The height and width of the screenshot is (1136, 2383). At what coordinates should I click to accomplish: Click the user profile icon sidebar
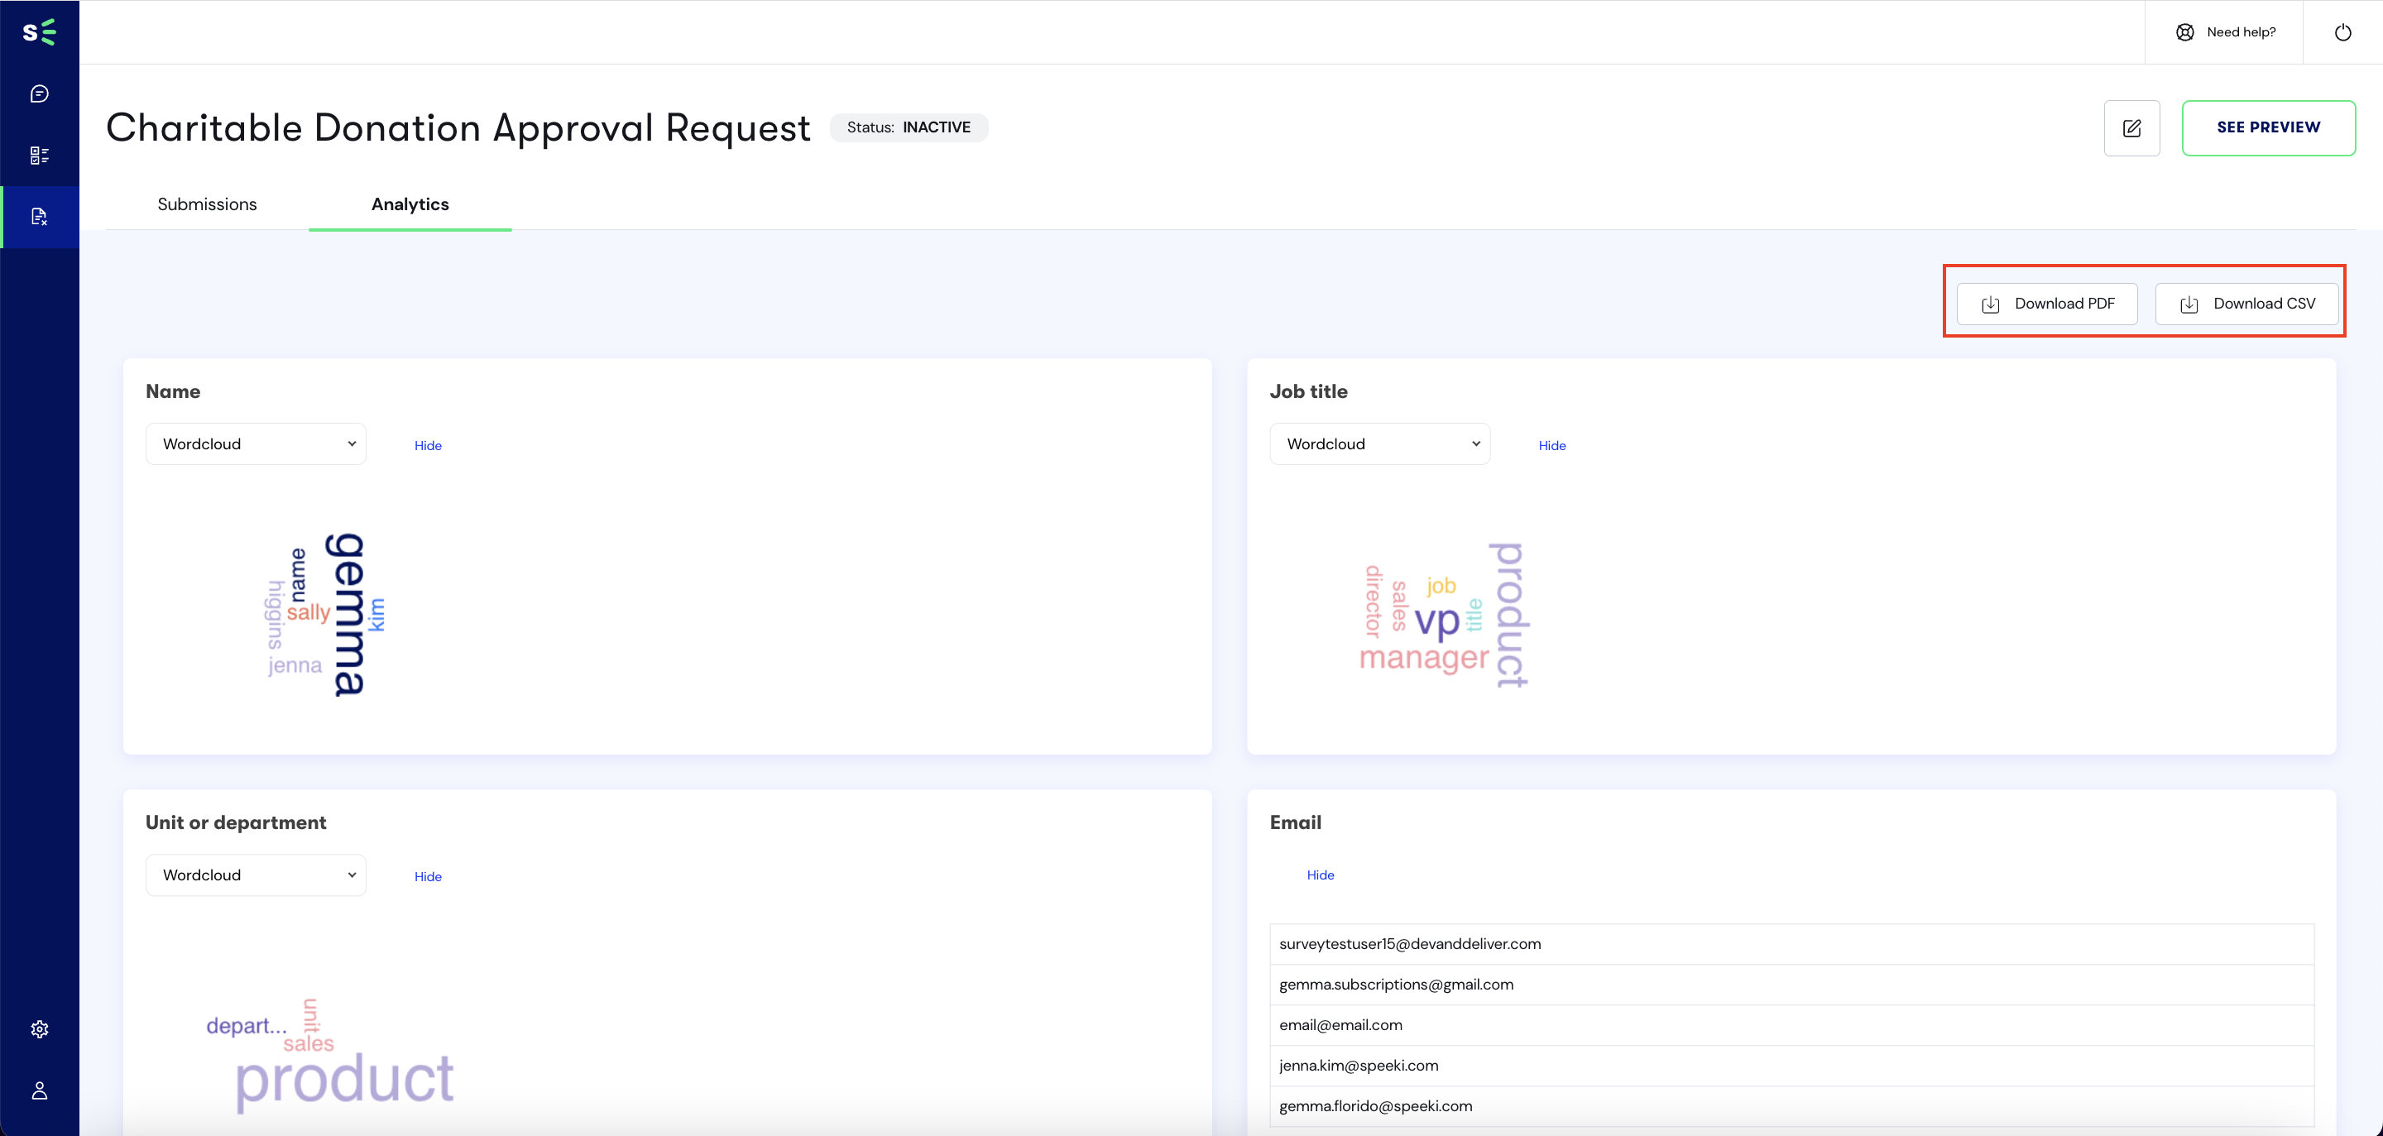point(40,1090)
